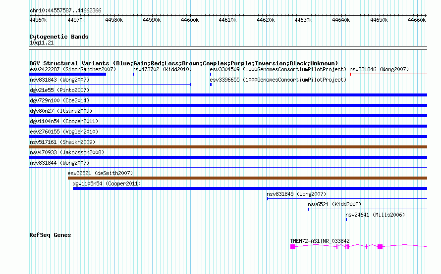Viewport: 441px width, 274px height.
Task: Select the blue bar below dgv1104n54 (Cooper2011)
Action: pyautogui.click(x=228, y=126)
